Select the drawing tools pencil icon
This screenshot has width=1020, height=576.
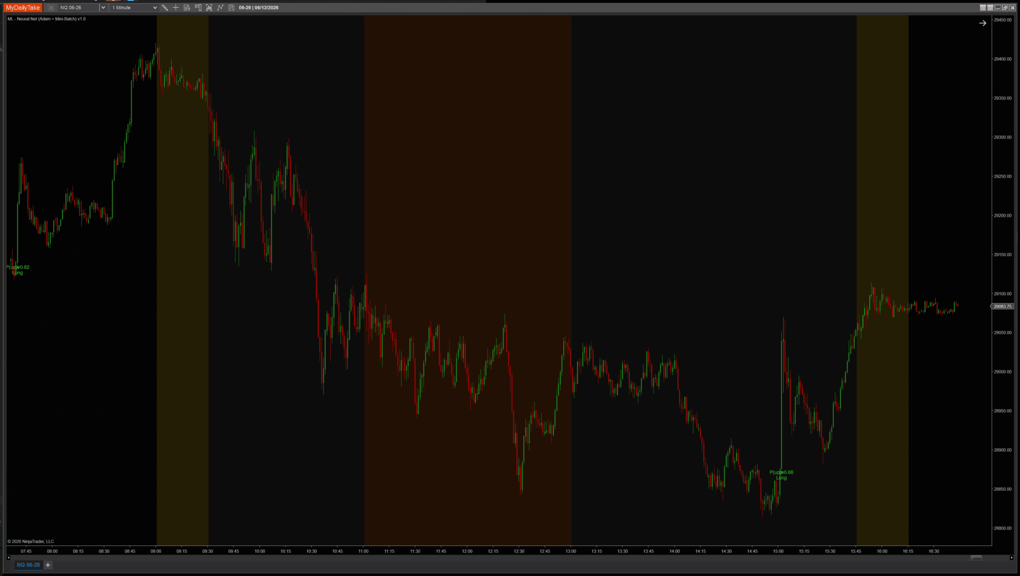click(165, 8)
